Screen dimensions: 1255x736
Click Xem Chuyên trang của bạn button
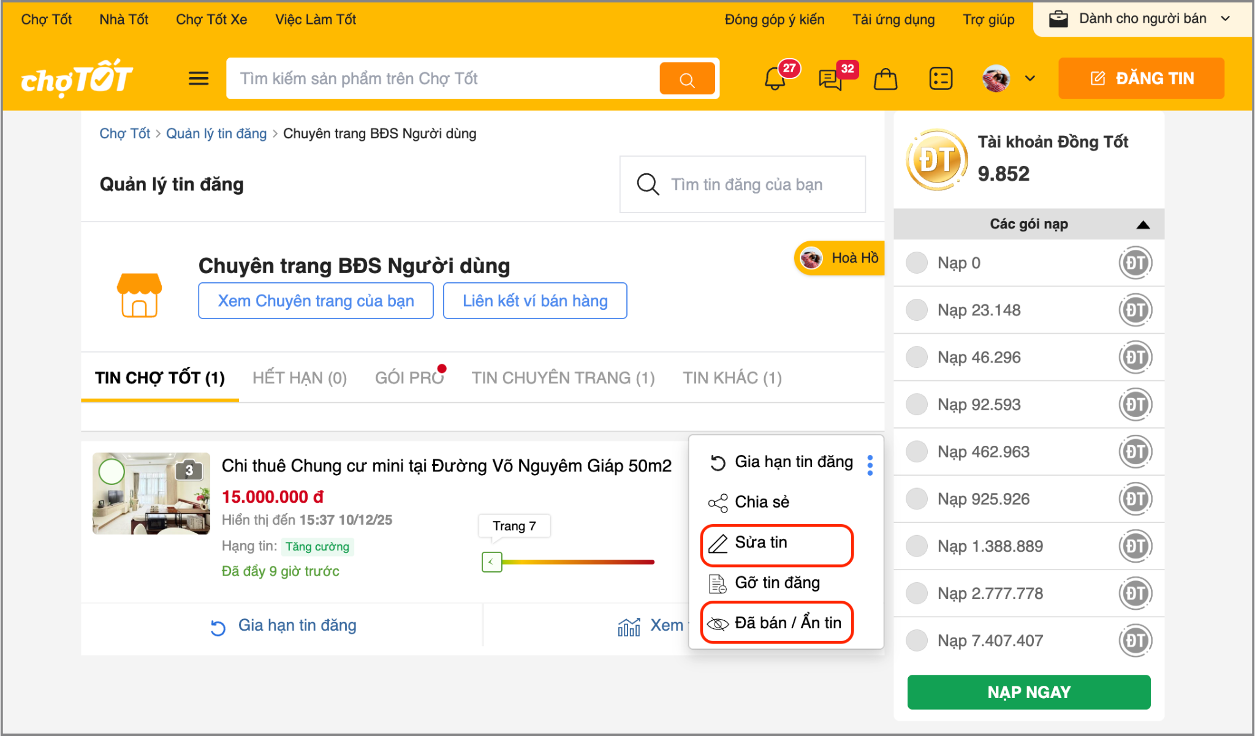[316, 301]
